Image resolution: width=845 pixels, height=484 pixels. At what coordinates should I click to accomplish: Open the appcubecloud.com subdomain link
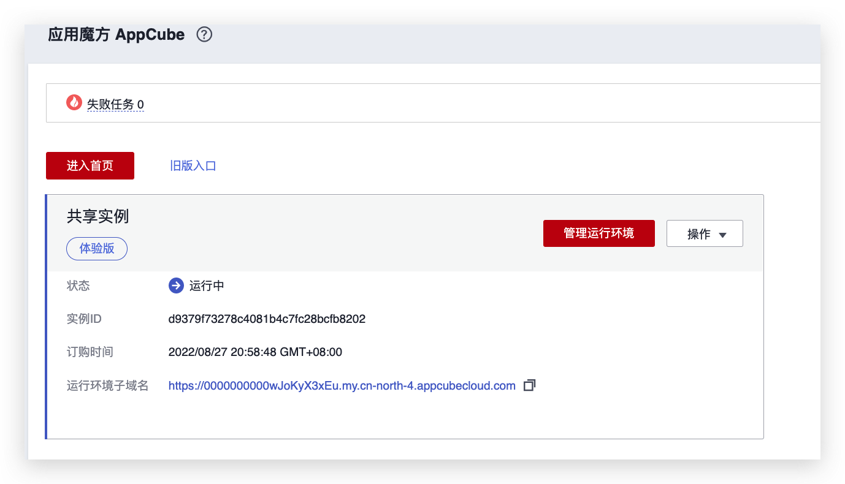[342, 385]
